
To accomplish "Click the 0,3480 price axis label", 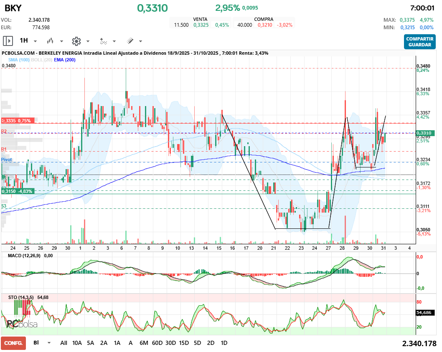I will coord(423,66).
